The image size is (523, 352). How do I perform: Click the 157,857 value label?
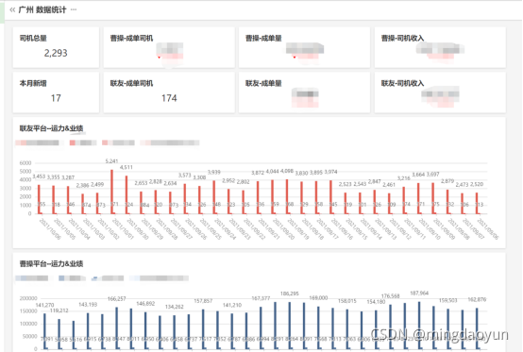pos(203,301)
